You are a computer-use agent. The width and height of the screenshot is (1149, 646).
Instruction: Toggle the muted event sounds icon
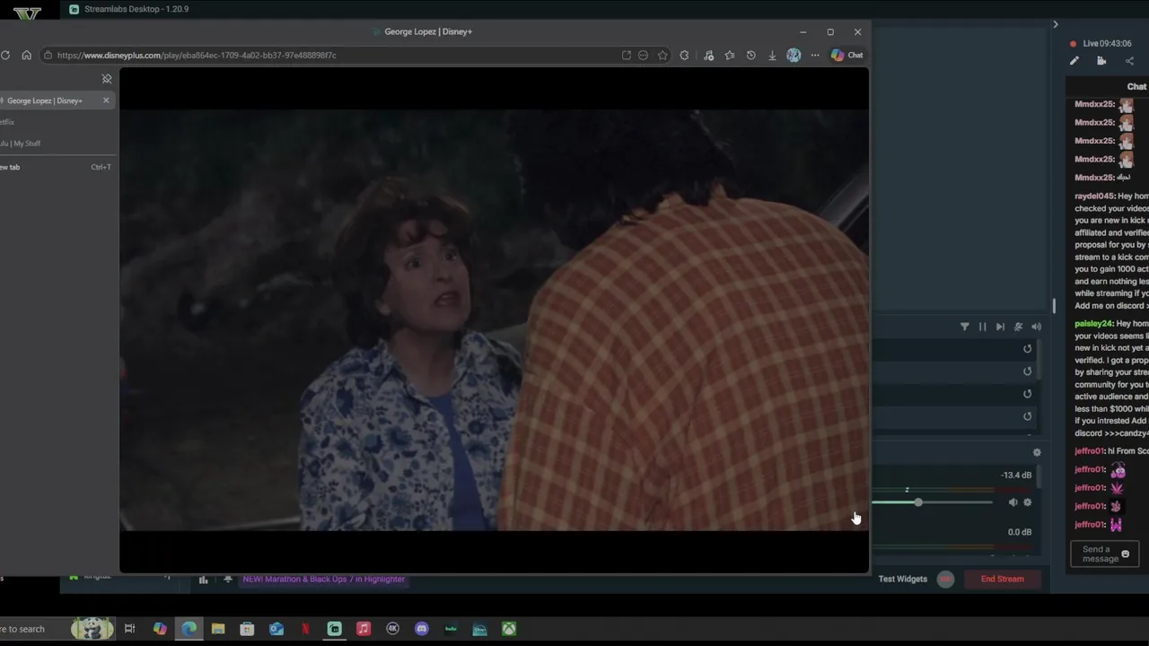click(x=1018, y=327)
